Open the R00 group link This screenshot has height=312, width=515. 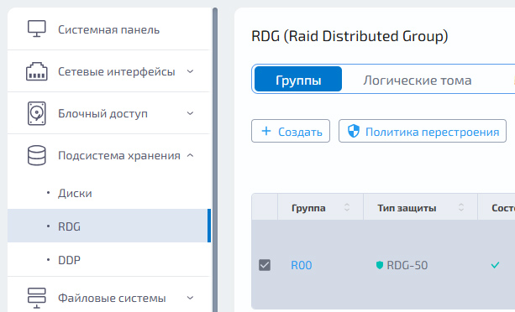301,265
